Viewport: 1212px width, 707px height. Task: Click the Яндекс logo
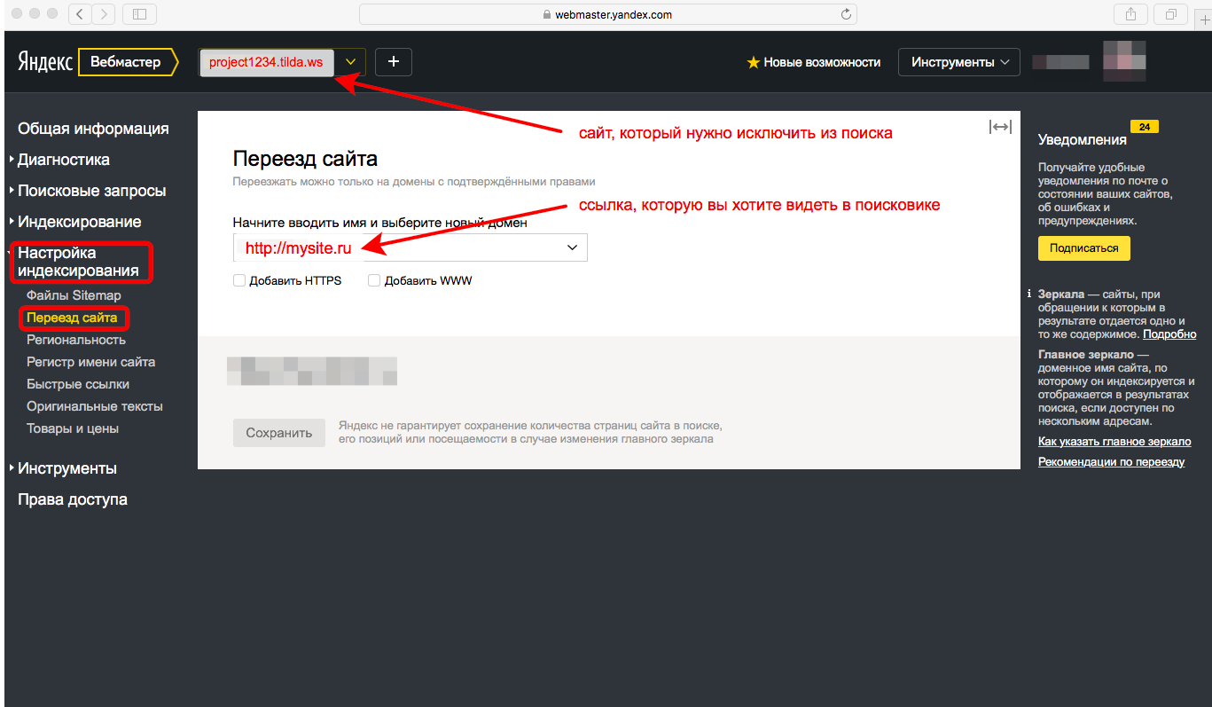click(45, 62)
